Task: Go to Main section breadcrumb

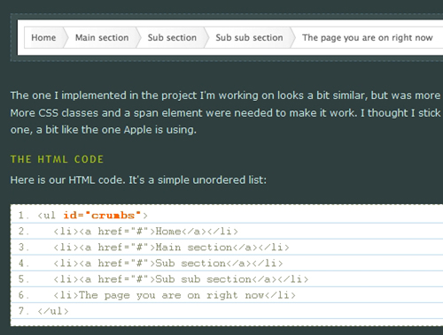Action: click(102, 38)
